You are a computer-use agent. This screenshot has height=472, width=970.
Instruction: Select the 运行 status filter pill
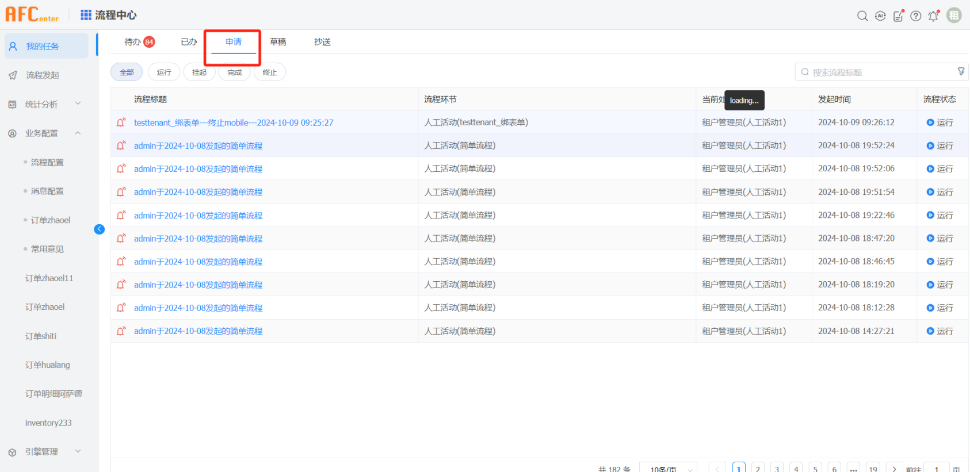(164, 72)
